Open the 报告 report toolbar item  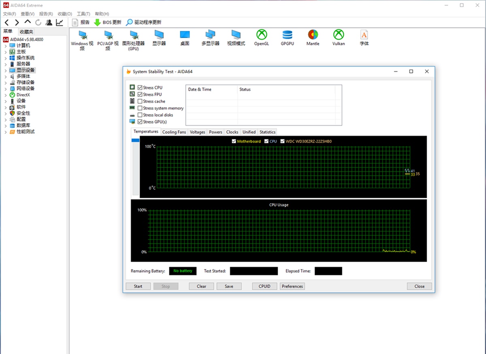click(81, 22)
